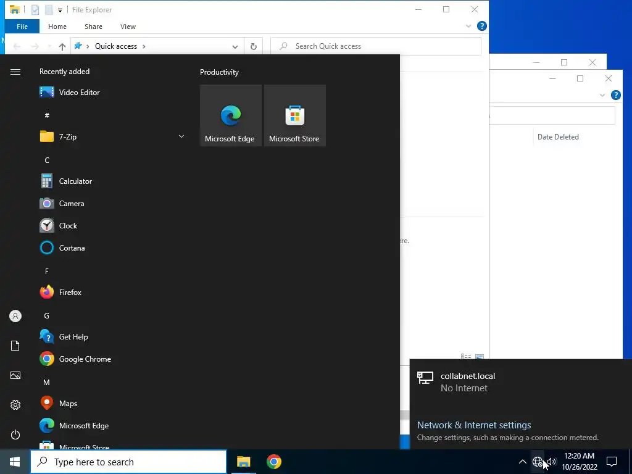The height and width of the screenshot is (474, 632).
Task: Jump to letter M section header
Action: [x=47, y=383]
